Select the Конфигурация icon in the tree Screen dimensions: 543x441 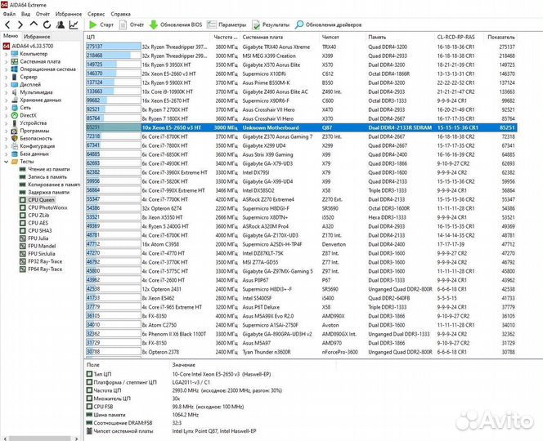(15, 146)
